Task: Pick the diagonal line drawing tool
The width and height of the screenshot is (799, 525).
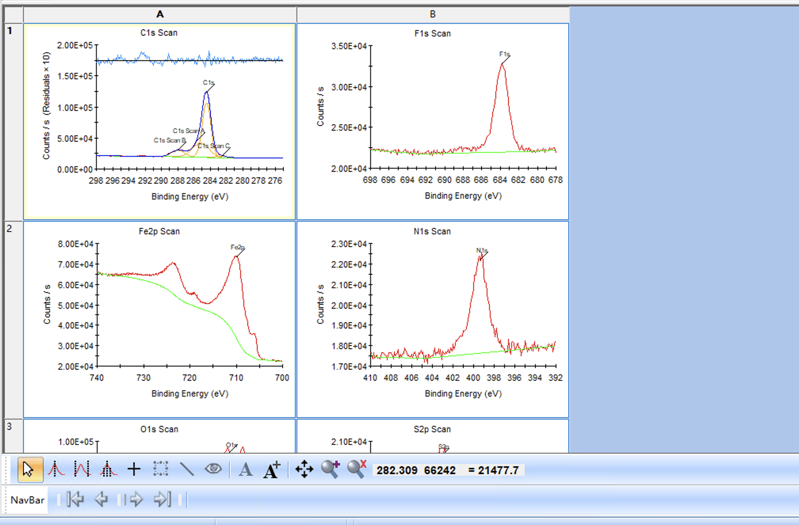Action: (x=187, y=470)
